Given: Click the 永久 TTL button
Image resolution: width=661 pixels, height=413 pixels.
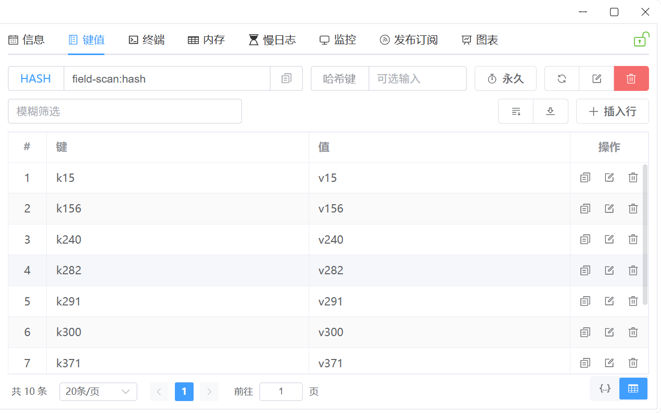Looking at the screenshot, I should [x=505, y=79].
